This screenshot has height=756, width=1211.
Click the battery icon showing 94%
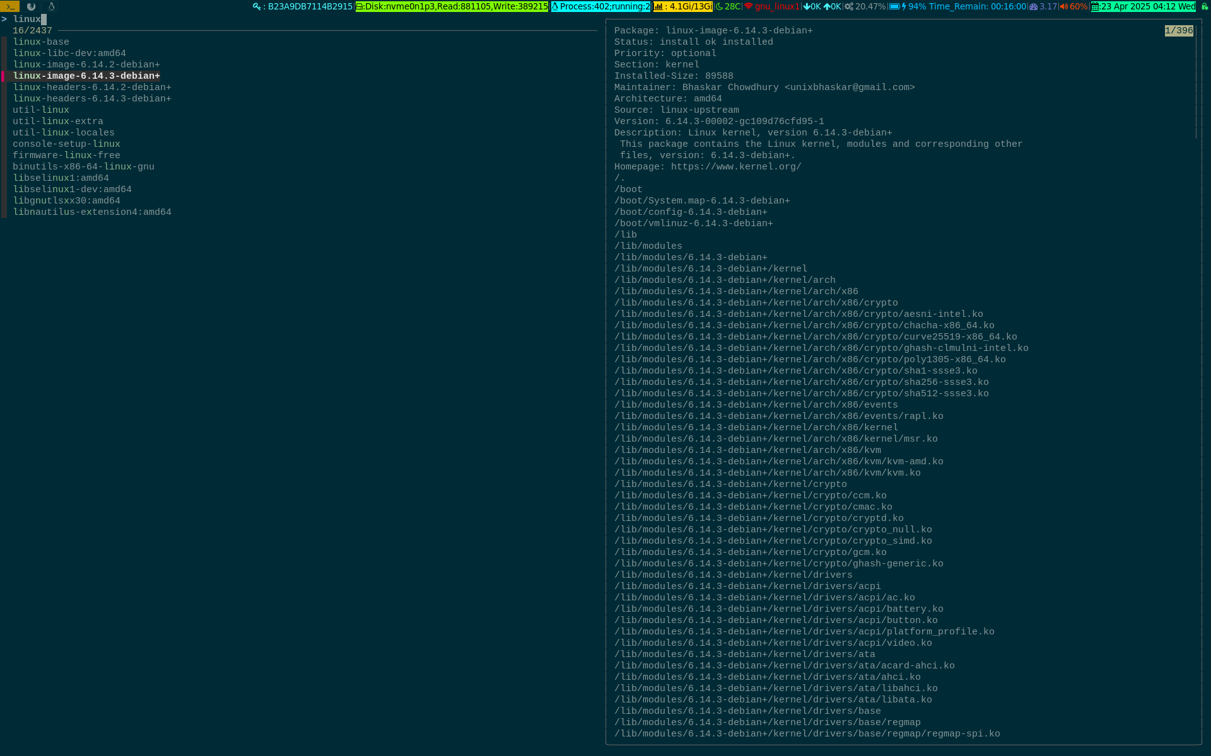pyautogui.click(x=894, y=6)
